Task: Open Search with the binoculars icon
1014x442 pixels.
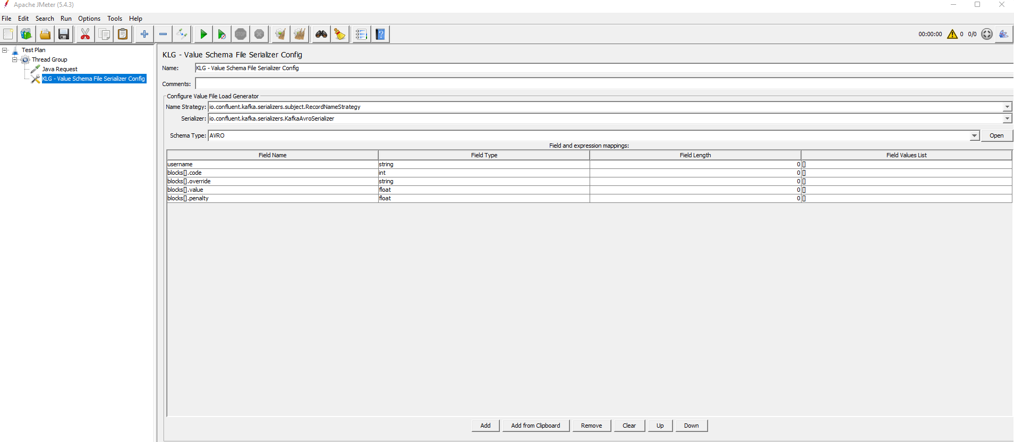Action: click(321, 34)
